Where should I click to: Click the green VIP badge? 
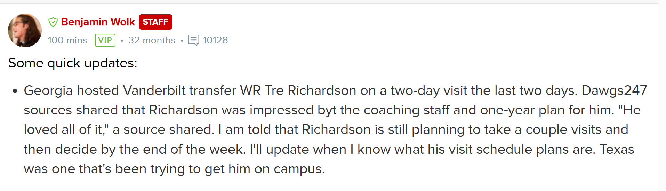tap(105, 40)
